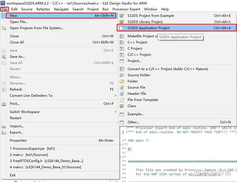Open the Processor Expert menu
237x182 pixels.
[x=126, y=9]
